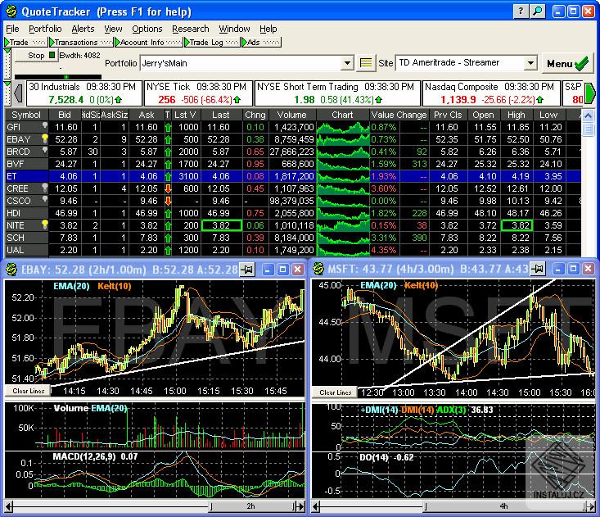Viewport: 600px width, 517px height.
Task: Pin the EBAY chart window
Action: pos(247,270)
